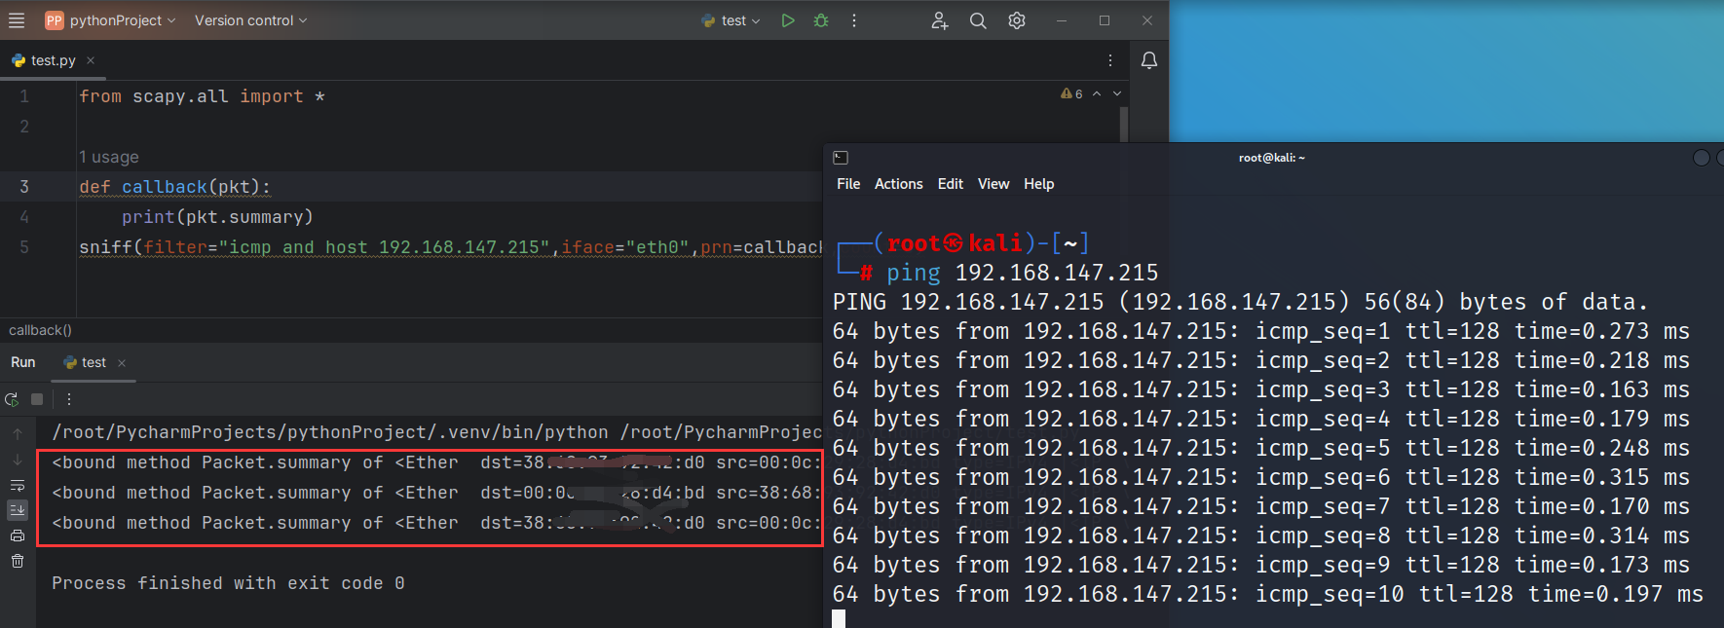Click the print console output icon
1724x628 pixels.
pos(18,536)
